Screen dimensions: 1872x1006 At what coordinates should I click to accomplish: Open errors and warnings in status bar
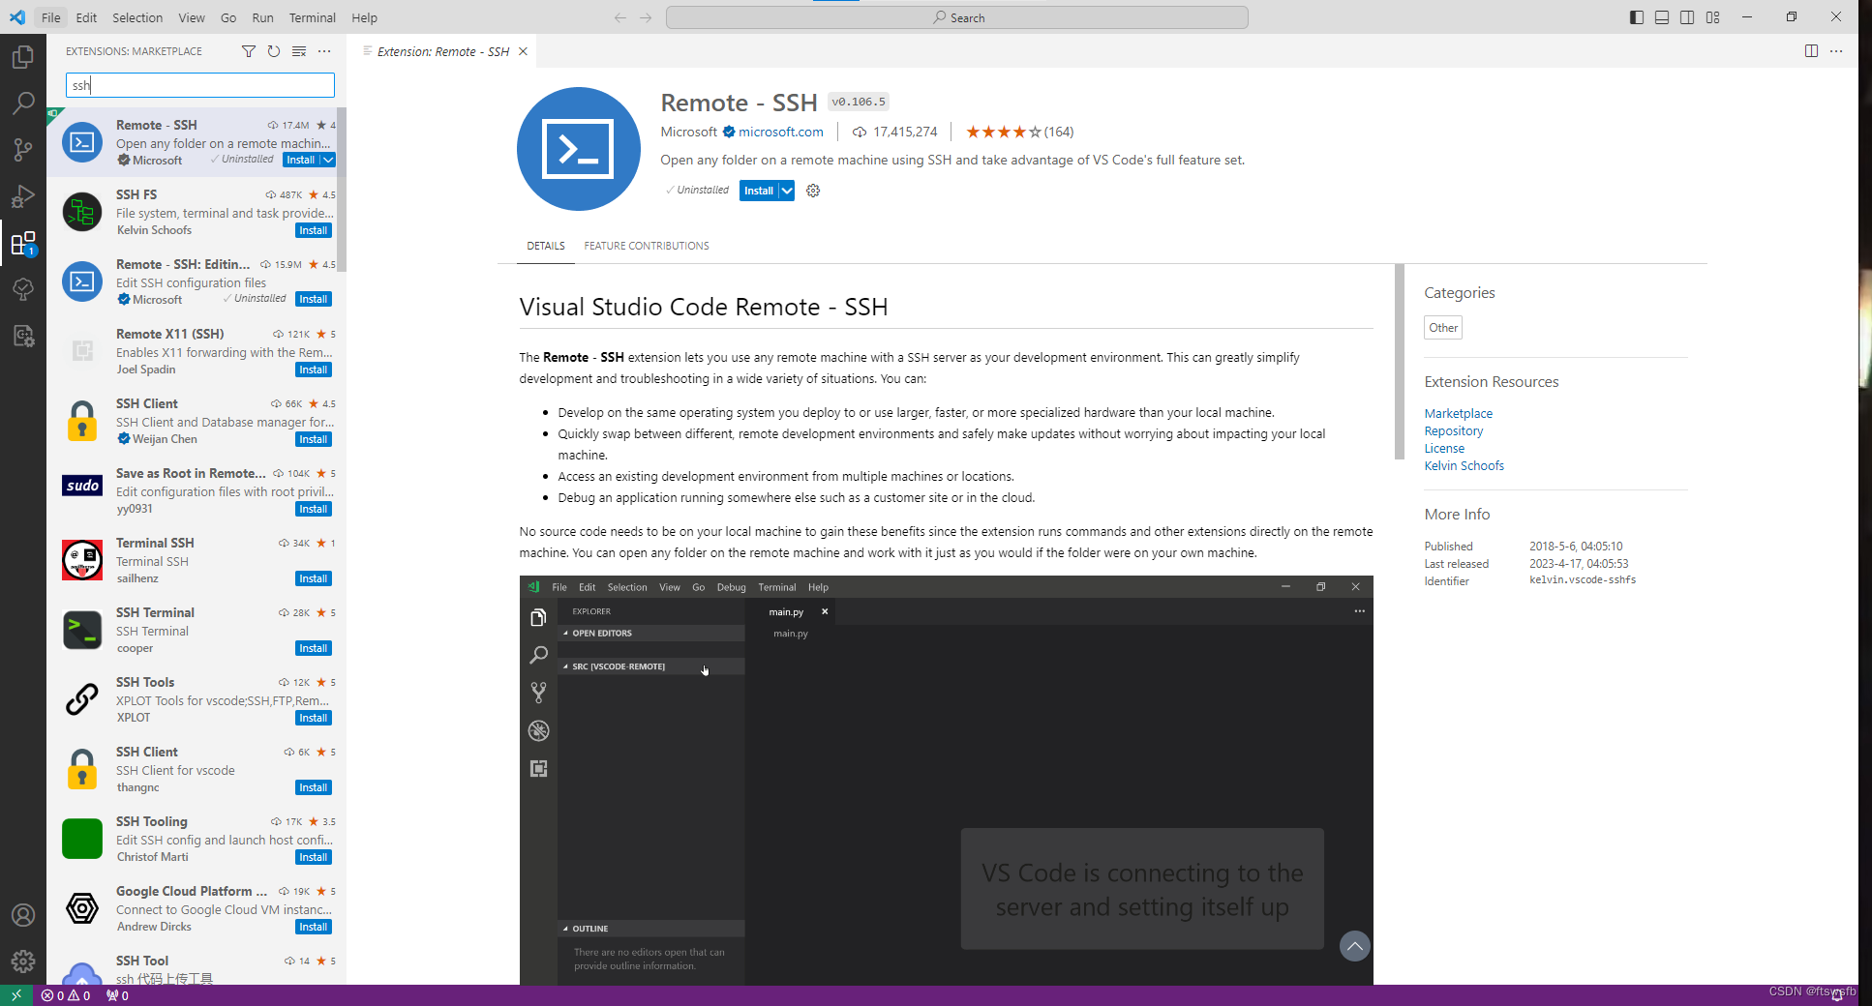coord(66,995)
